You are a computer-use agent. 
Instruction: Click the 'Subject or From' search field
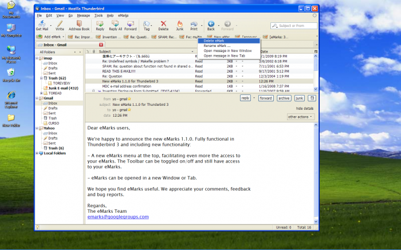coord(294,26)
